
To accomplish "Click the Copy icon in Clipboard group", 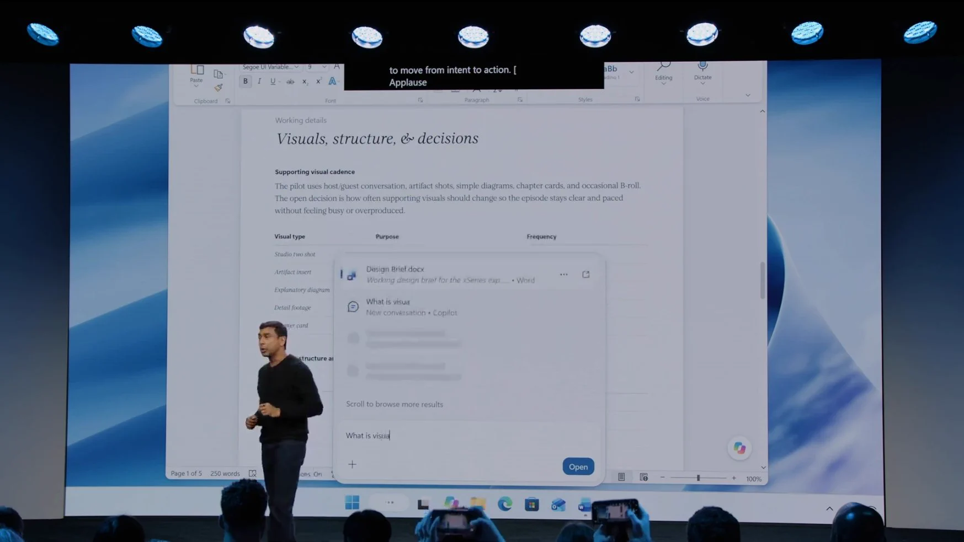I will tap(219, 74).
